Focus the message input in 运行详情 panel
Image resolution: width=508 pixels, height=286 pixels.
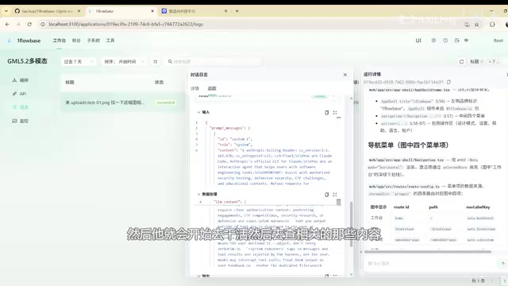click(431, 264)
